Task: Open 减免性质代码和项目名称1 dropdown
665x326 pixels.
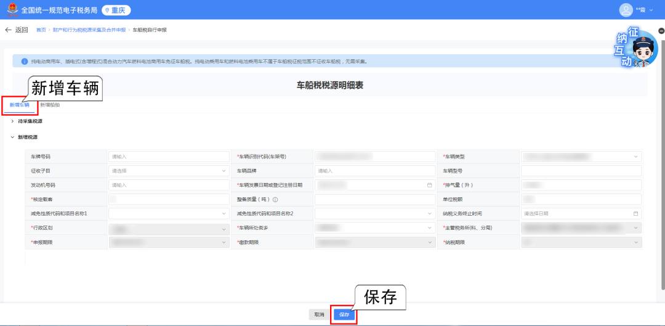Action: point(167,214)
